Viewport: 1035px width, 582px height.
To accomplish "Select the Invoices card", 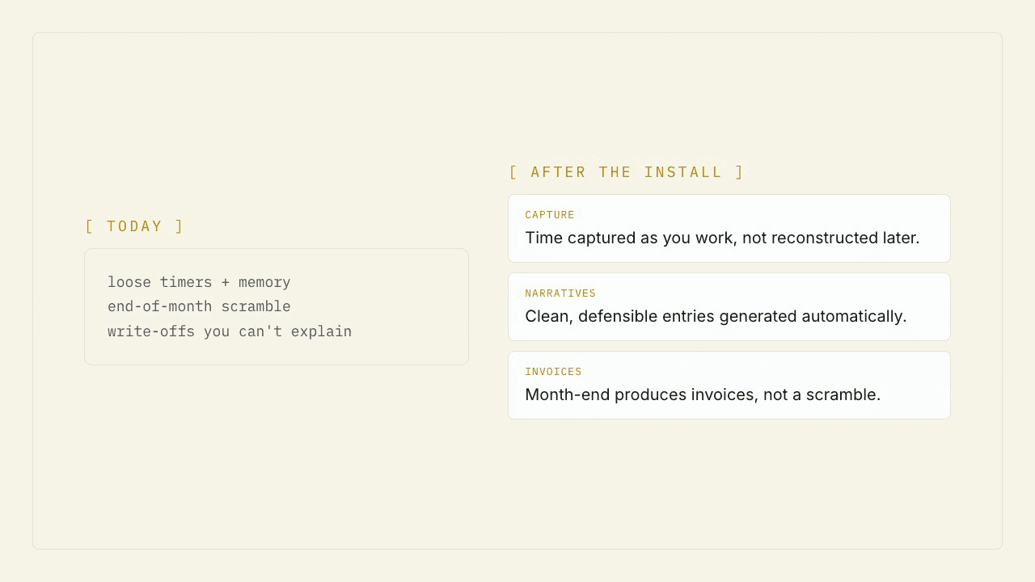I will click(729, 385).
